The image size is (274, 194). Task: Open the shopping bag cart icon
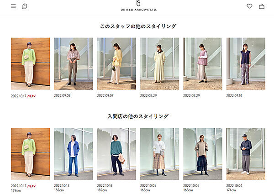point(262,6)
